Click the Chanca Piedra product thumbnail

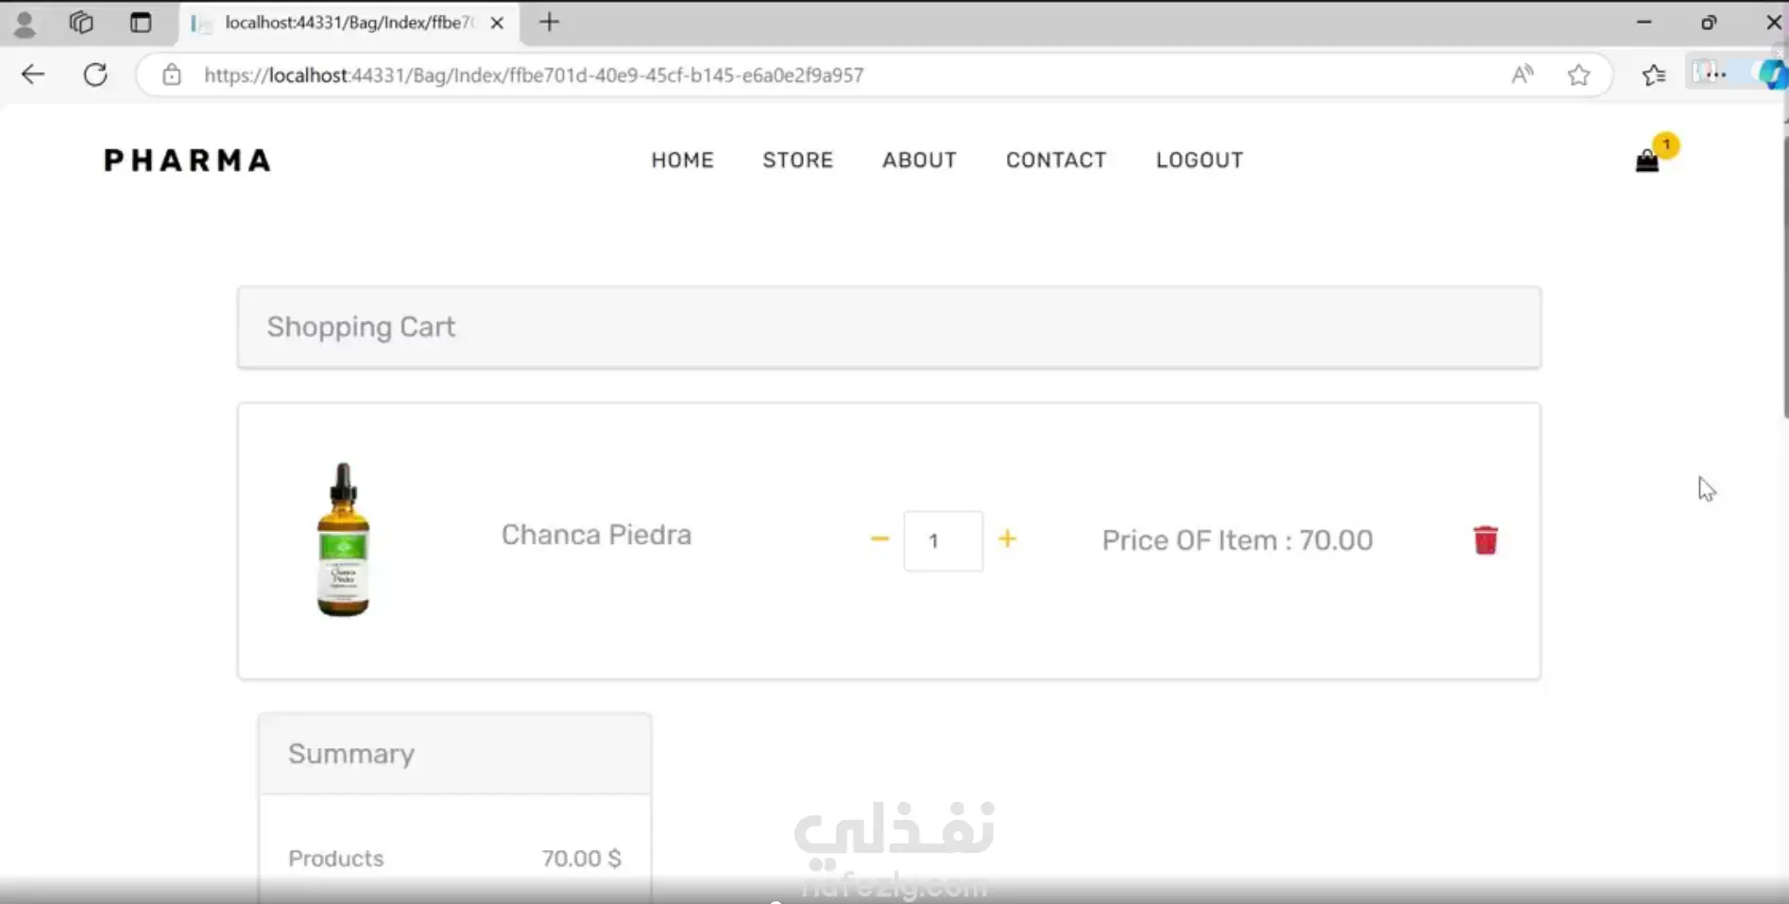point(343,539)
